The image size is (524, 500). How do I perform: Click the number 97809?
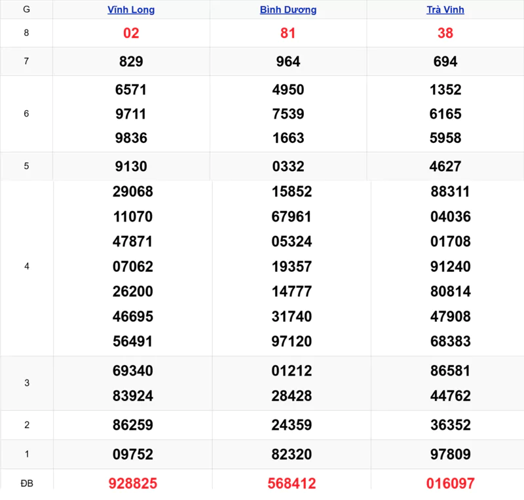[450, 454]
